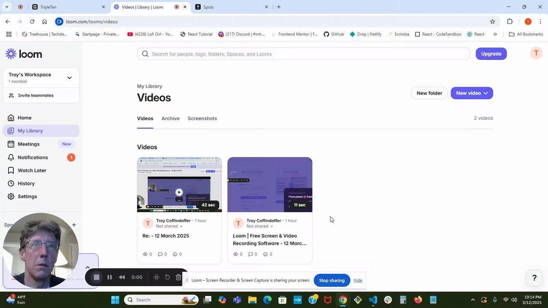Stop the Loom recording
The height and width of the screenshot is (308, 548).
[x=97, y=277]
